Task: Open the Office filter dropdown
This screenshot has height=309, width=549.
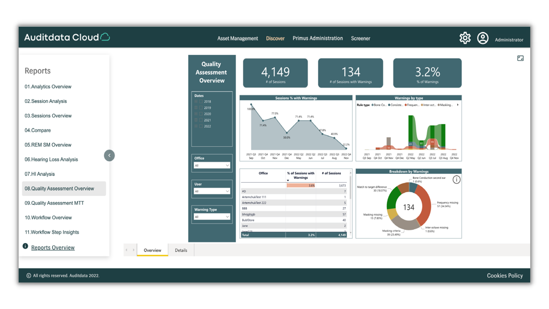Action: (211, 166)
